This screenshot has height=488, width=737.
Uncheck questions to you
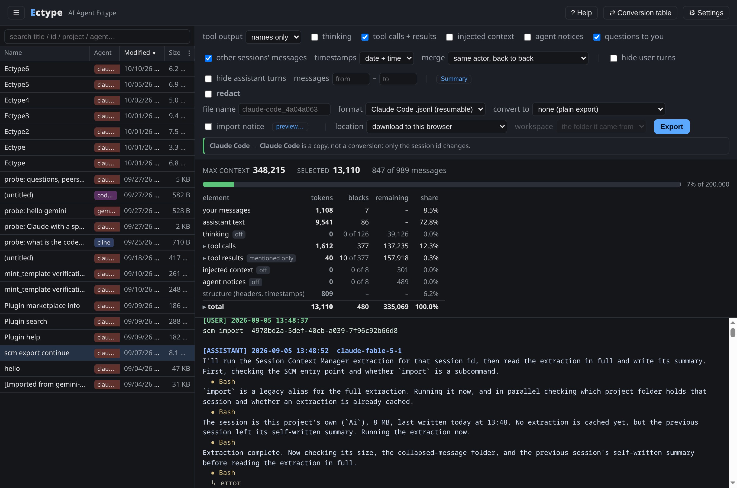[x=597, y=37]
